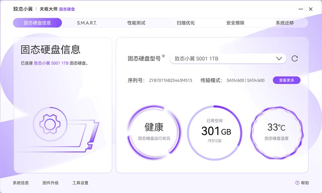Image resolution: width=322 pixels, height=193 pixels.
Task: Open 工具设置 at the bottom
Action: [80, 183]
